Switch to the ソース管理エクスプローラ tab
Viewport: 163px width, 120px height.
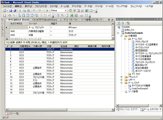click(x=91, y=20)
